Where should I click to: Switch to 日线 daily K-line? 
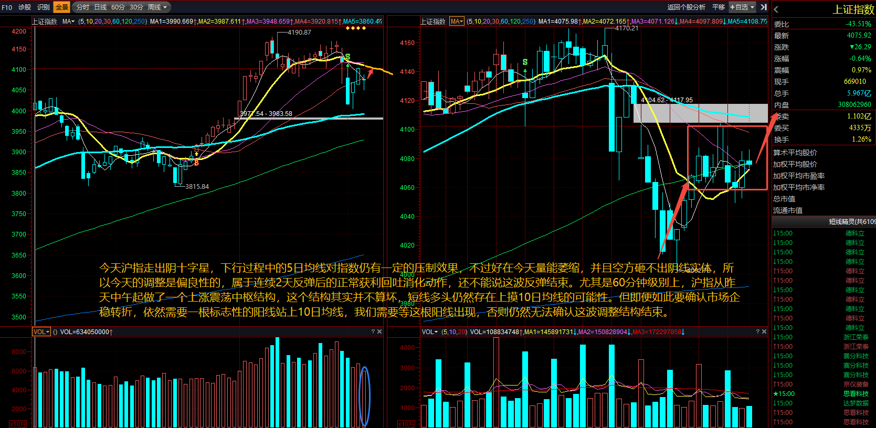click(100, 7)
